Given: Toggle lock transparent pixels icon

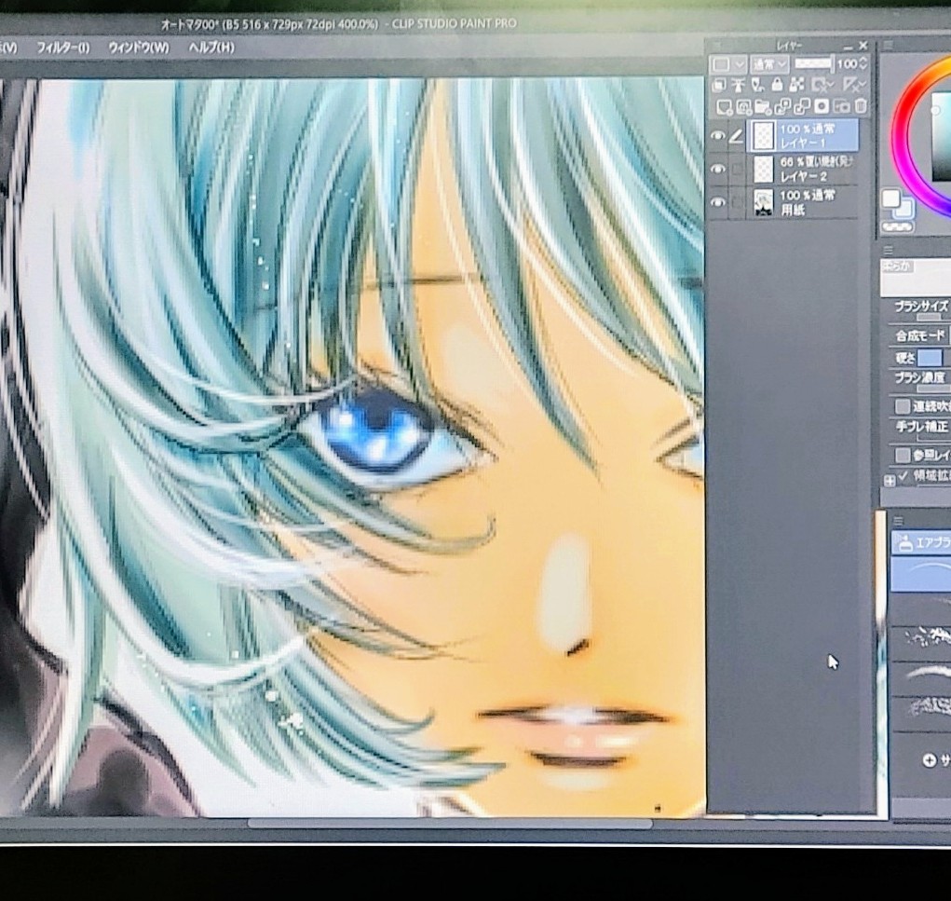Looking at the screenshot, I should pos(796,85).
